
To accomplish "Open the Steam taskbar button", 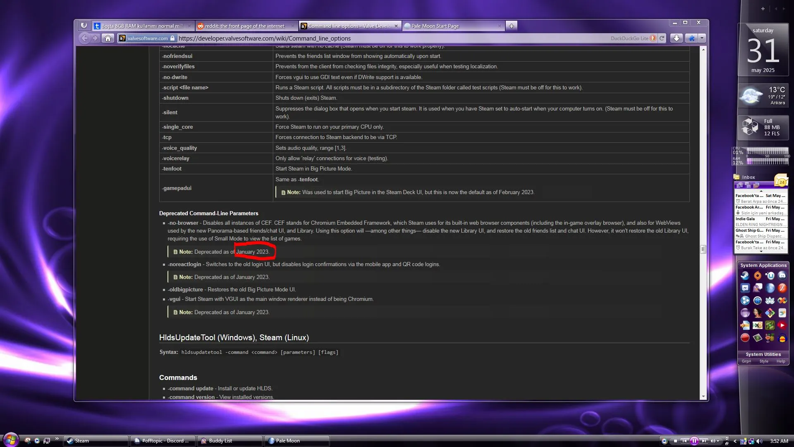I will click(x=96, y=441).
